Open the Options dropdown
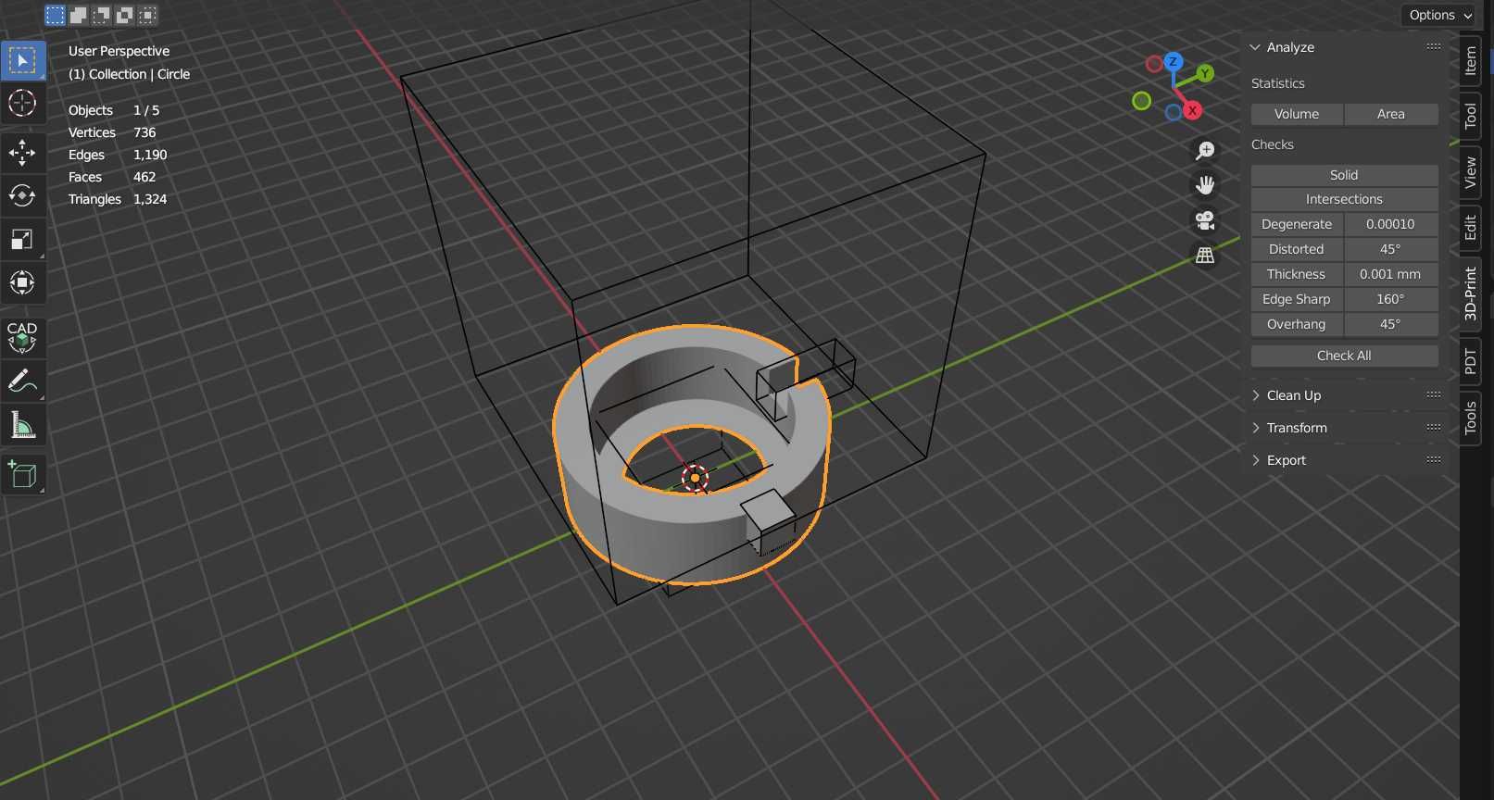Image resolution: width=1494 pixels, height=800 pixels. coord(1440,15)
